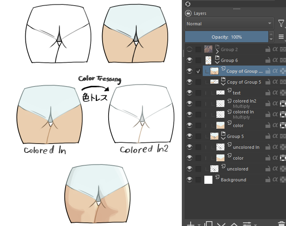The height and width of the screenshot is (226, 286).
Task: Open the layer filter funnel icon
Action: click(281, 23)
